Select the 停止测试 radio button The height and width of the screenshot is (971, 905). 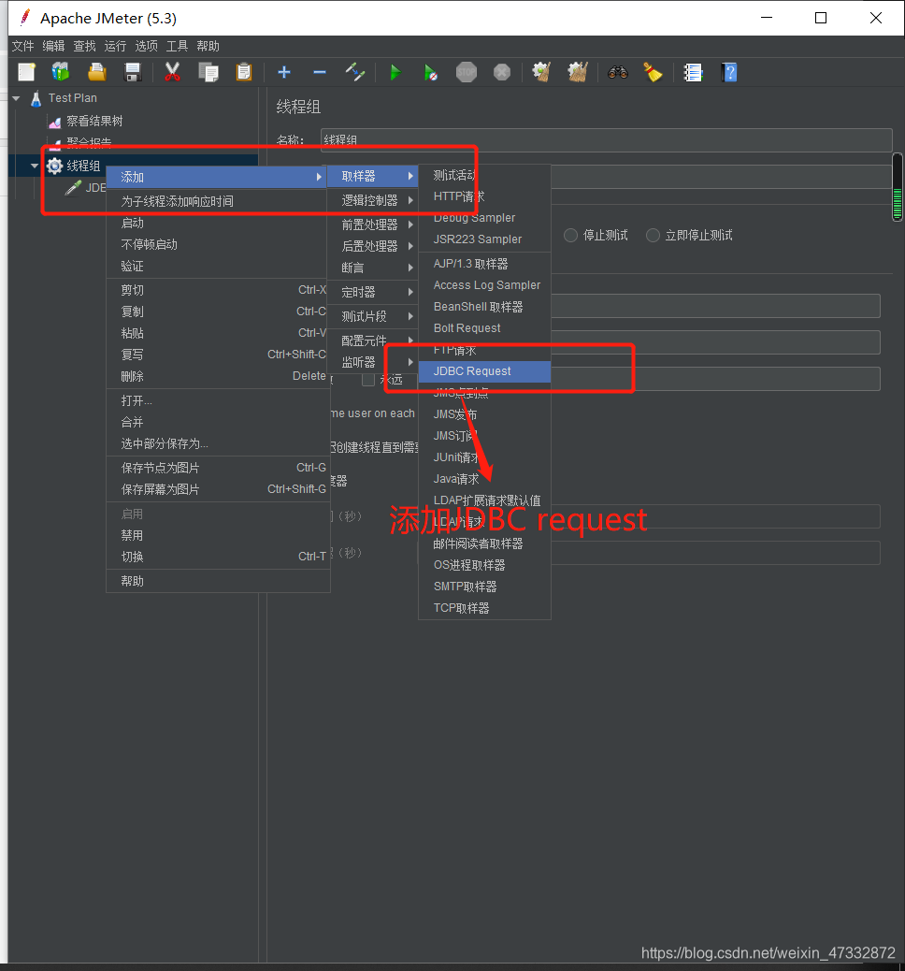(x=570, y=236)
